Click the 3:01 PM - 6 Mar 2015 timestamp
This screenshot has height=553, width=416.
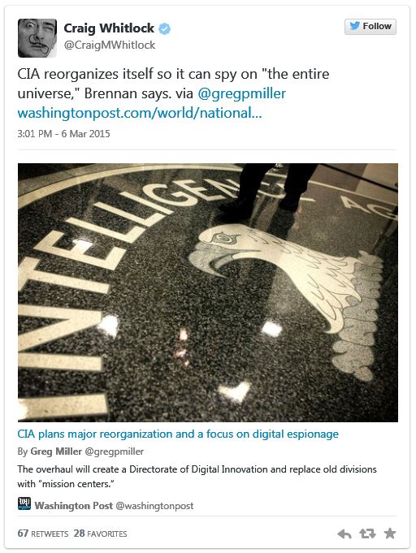[64, 134]
